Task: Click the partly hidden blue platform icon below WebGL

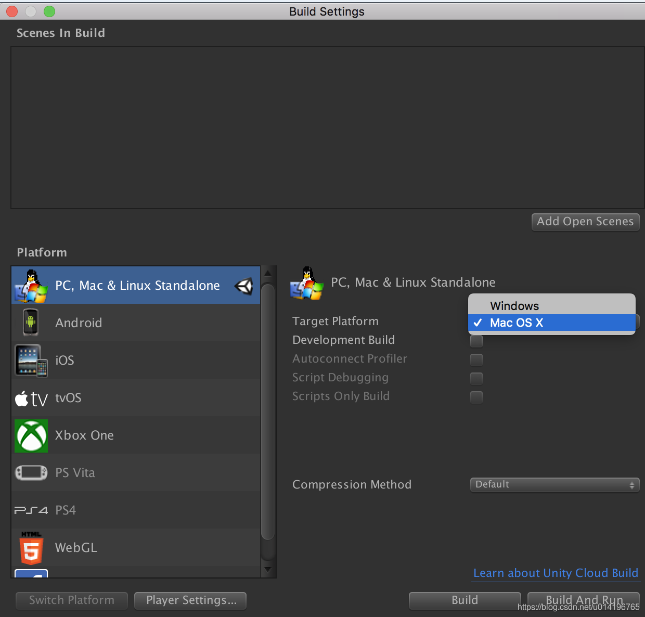Action: point(31,573)
